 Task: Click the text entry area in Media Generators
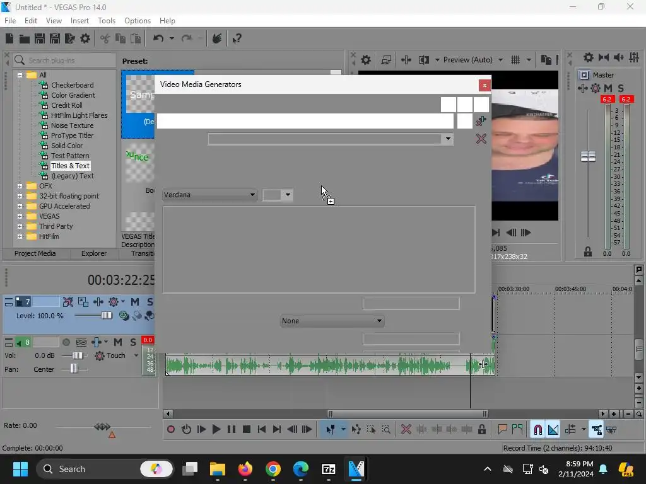coord(319,250)
